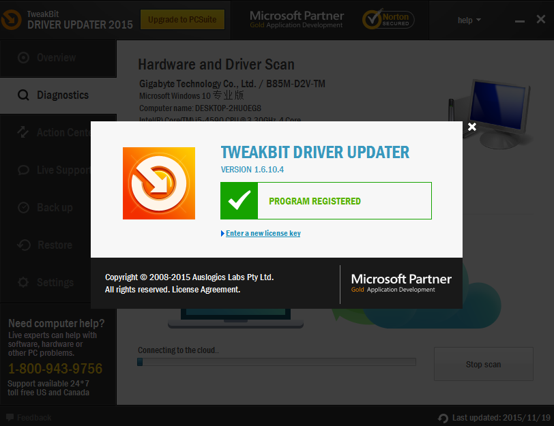Image resolution: width=554 pixels, height=426 pixels.
Task: Click the Feedback link in status bar
Action: [33, 417]
